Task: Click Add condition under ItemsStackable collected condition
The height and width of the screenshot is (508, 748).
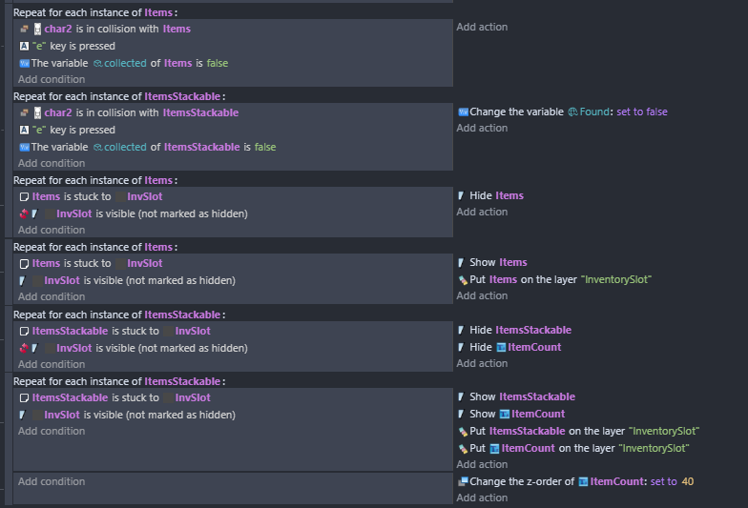Action: point(52,164)
